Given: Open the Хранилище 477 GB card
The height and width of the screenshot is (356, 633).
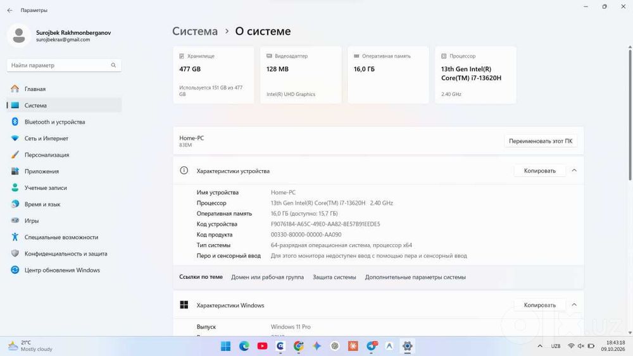Looking at the screenshot, I should click(x=213, y=75).
